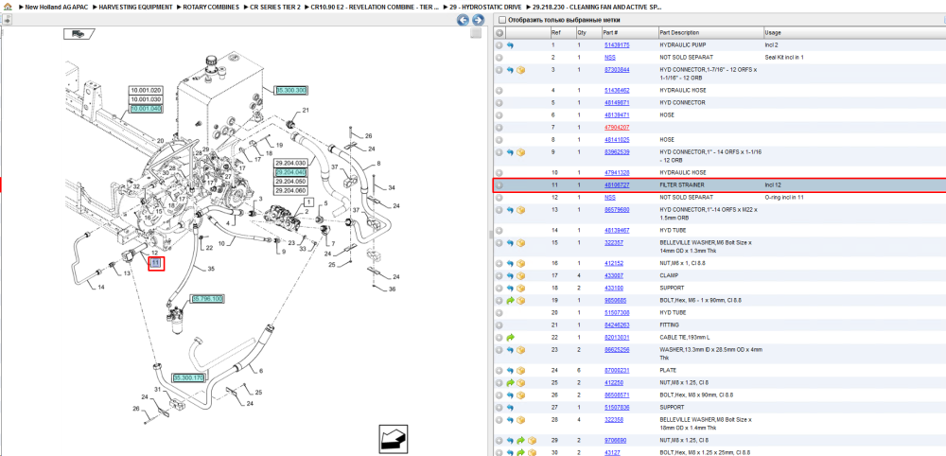Click green arrow on Ref 25 NUT row

[510, 383]
